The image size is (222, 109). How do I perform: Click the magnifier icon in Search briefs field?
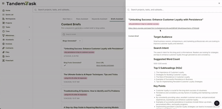click(64, 34)
